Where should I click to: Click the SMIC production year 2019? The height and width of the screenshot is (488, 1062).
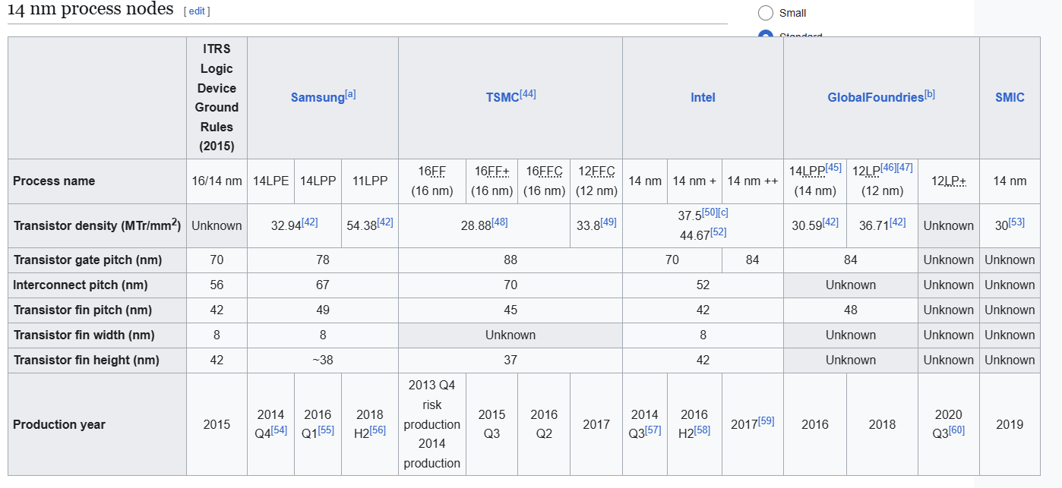click(x=1010, y=425)
